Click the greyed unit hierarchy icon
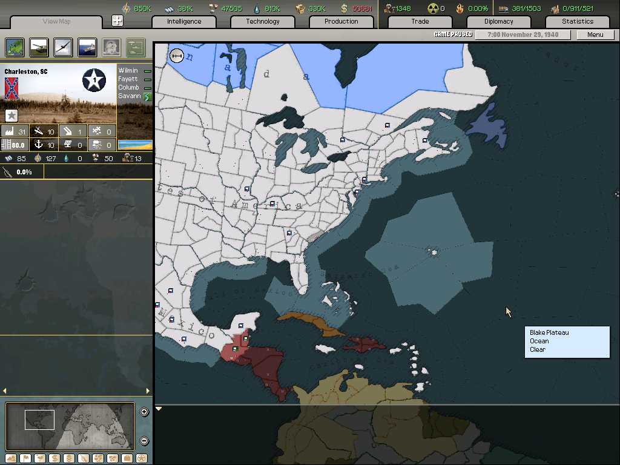This screenshot has width=620, height=465. click(x=136, y=47)
